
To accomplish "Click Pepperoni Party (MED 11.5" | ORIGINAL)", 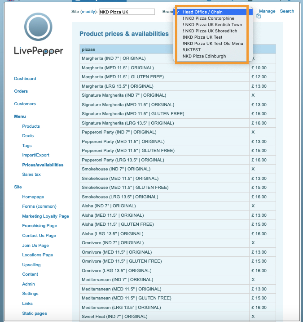I will (x=123, y=142).
